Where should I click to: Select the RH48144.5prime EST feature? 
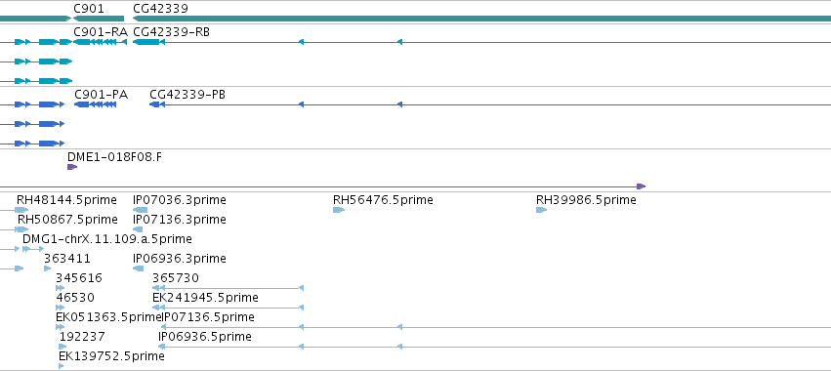21,210
